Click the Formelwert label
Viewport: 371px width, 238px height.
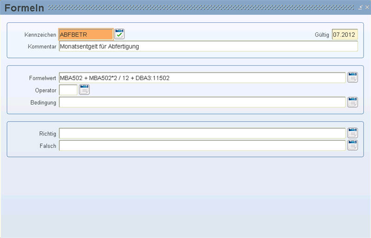(43, 78)
